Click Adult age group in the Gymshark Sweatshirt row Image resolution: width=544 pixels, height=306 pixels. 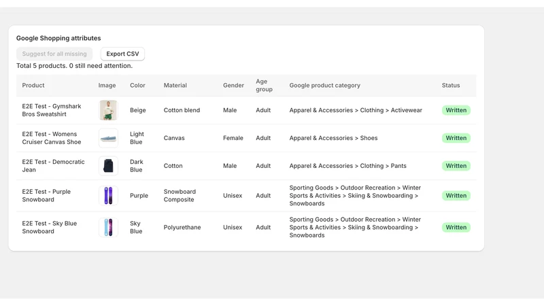tap(263, 110)
